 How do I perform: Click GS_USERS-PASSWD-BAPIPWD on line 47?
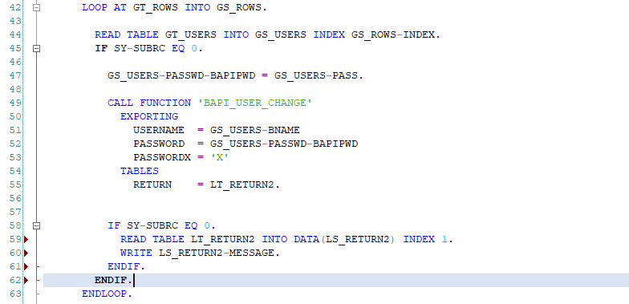(181, 75)
